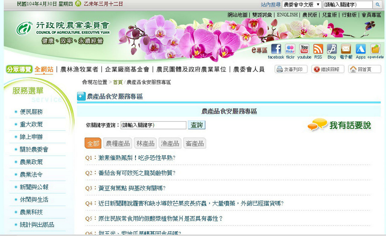Select the 企業廠商基金會 audience tab

coord(127,69)
